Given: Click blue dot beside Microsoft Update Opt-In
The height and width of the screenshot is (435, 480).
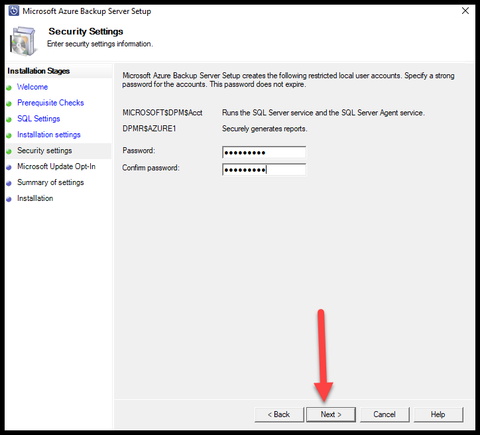Looking at the screenshot, I should coord(9,168).
